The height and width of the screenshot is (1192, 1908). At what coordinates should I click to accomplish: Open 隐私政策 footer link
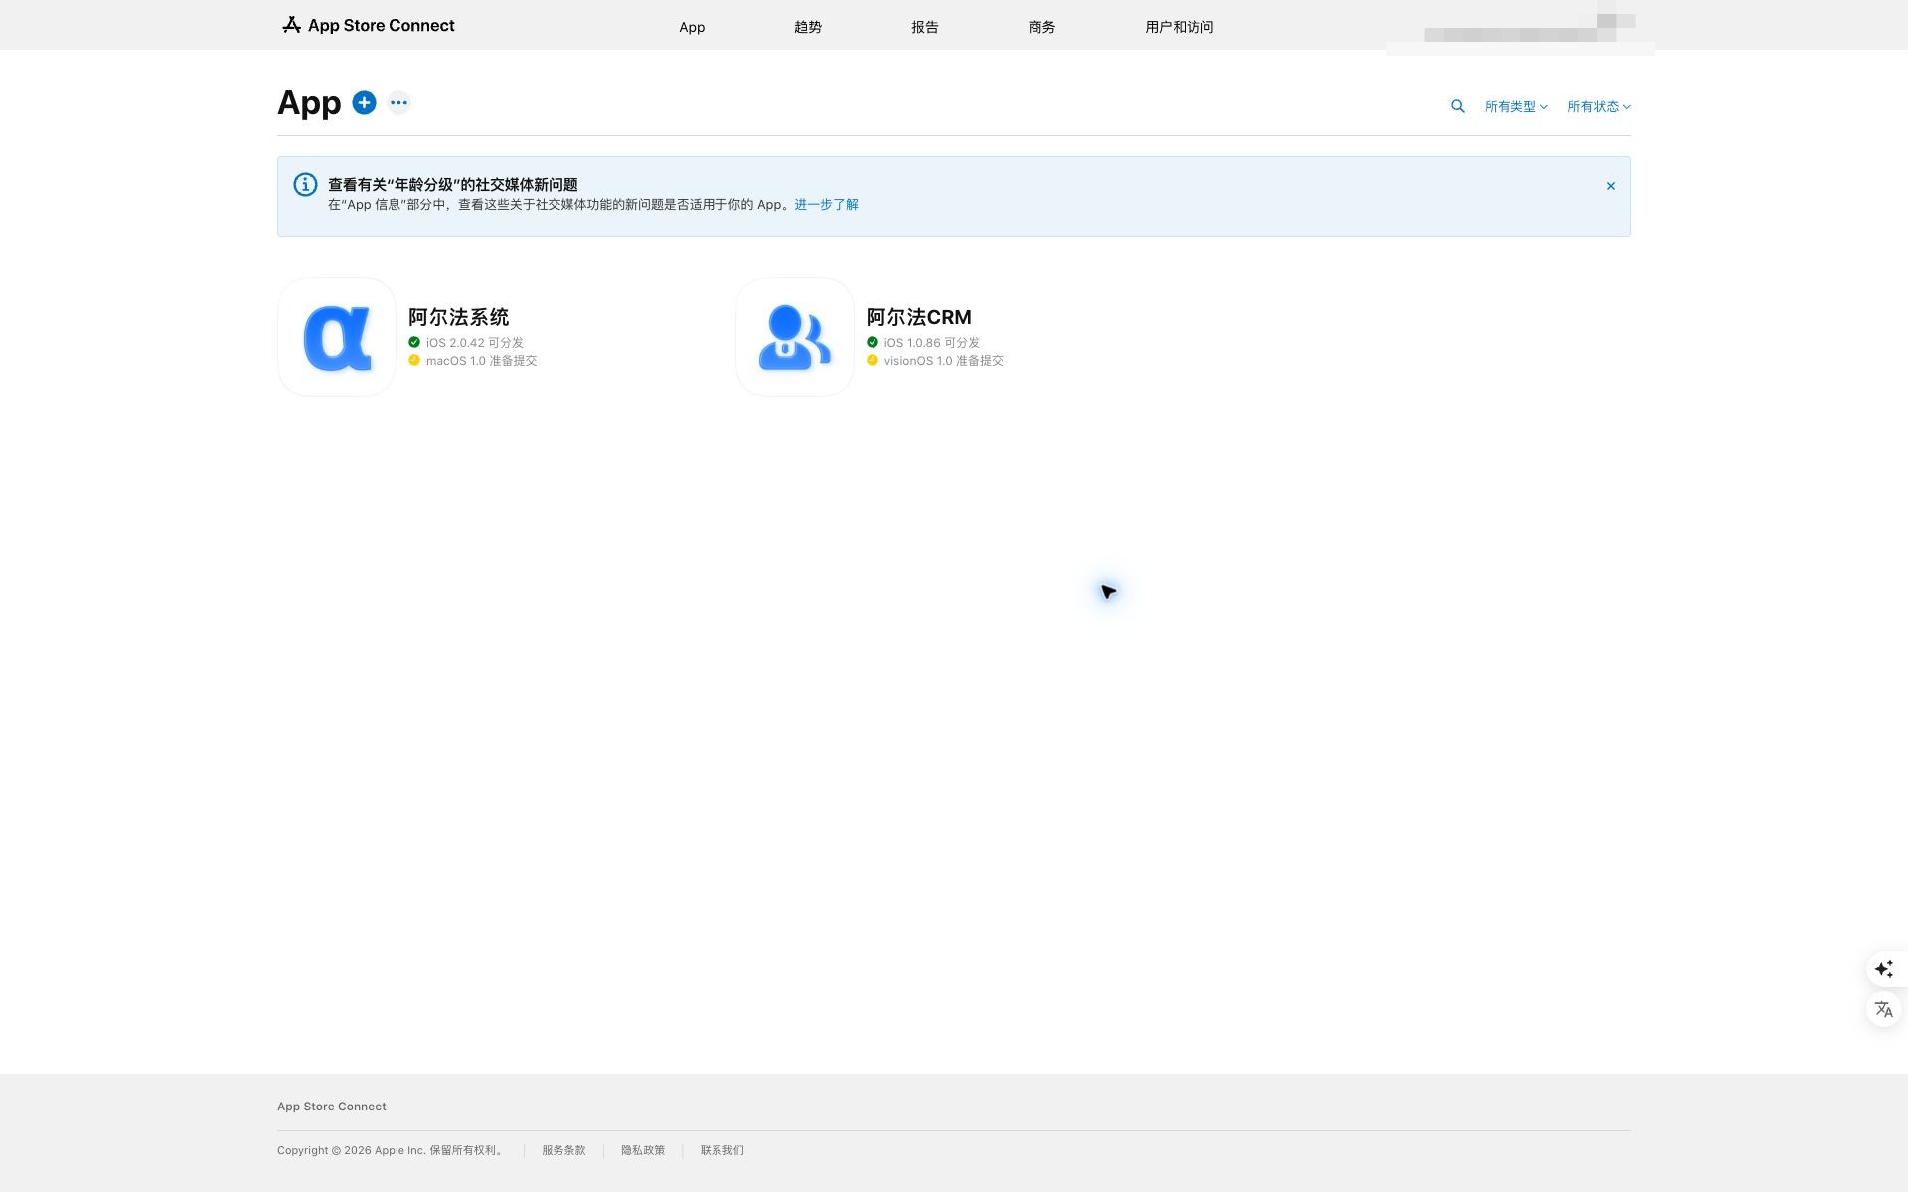click(x=643, y=1150)
